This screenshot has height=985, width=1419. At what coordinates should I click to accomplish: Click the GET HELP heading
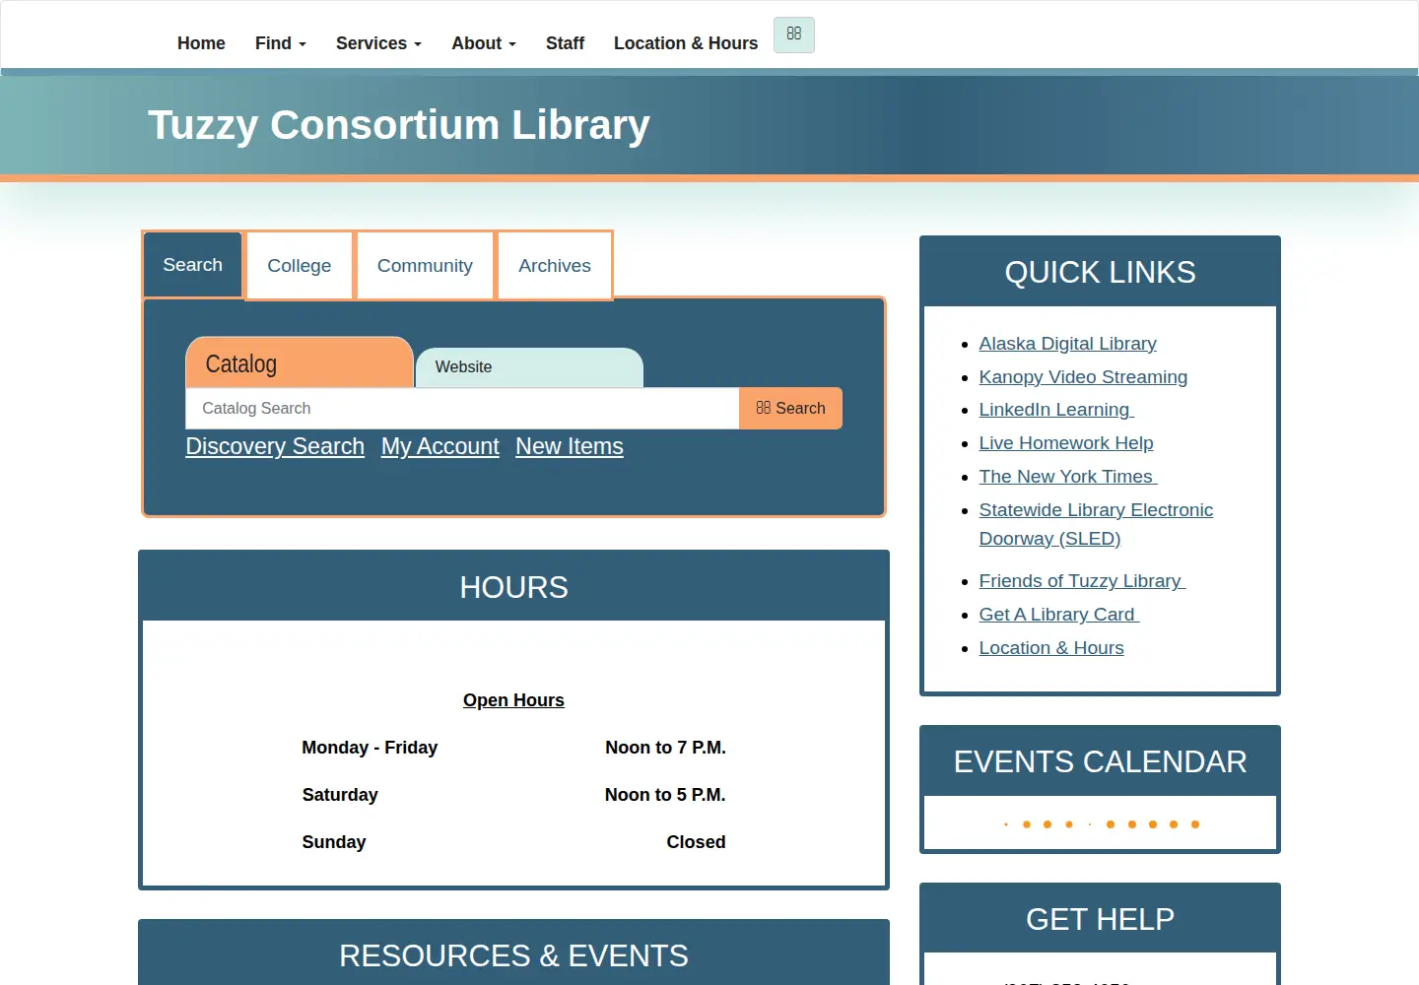coord(1100,920)
